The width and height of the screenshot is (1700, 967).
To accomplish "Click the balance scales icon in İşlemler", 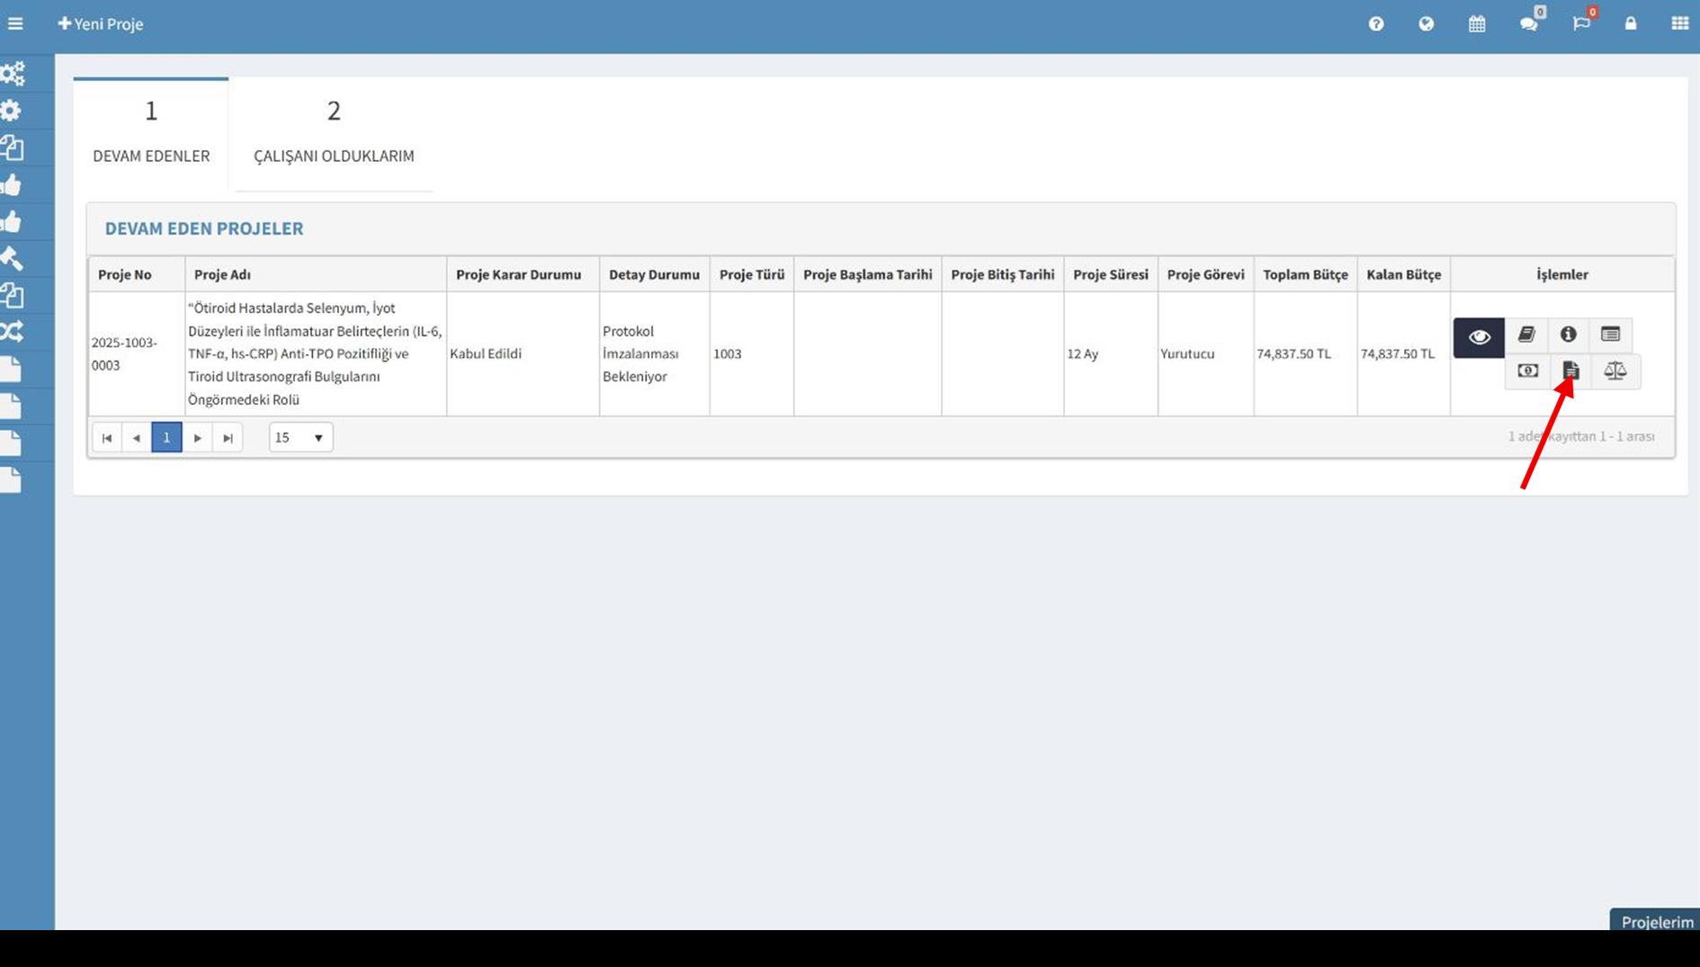I will pyautogui.click(x=1615, y=371).
